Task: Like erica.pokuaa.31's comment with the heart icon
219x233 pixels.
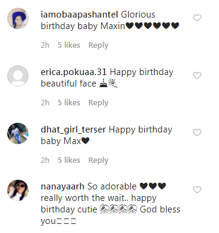Action: click(x=197, y=75)
